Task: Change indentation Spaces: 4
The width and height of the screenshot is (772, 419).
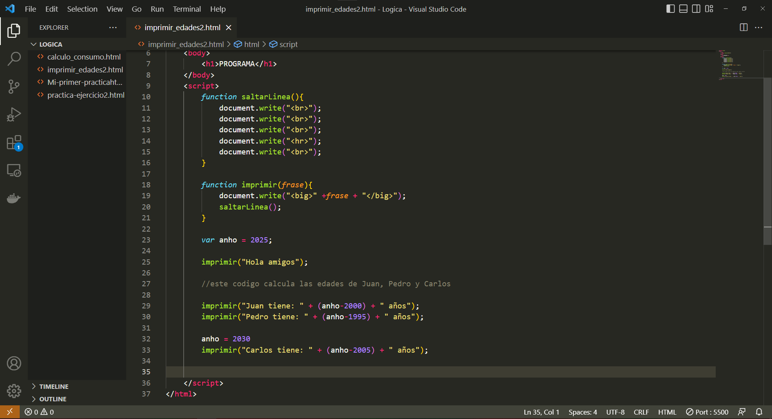Action: pyautogui.click(x=583, y=412)
